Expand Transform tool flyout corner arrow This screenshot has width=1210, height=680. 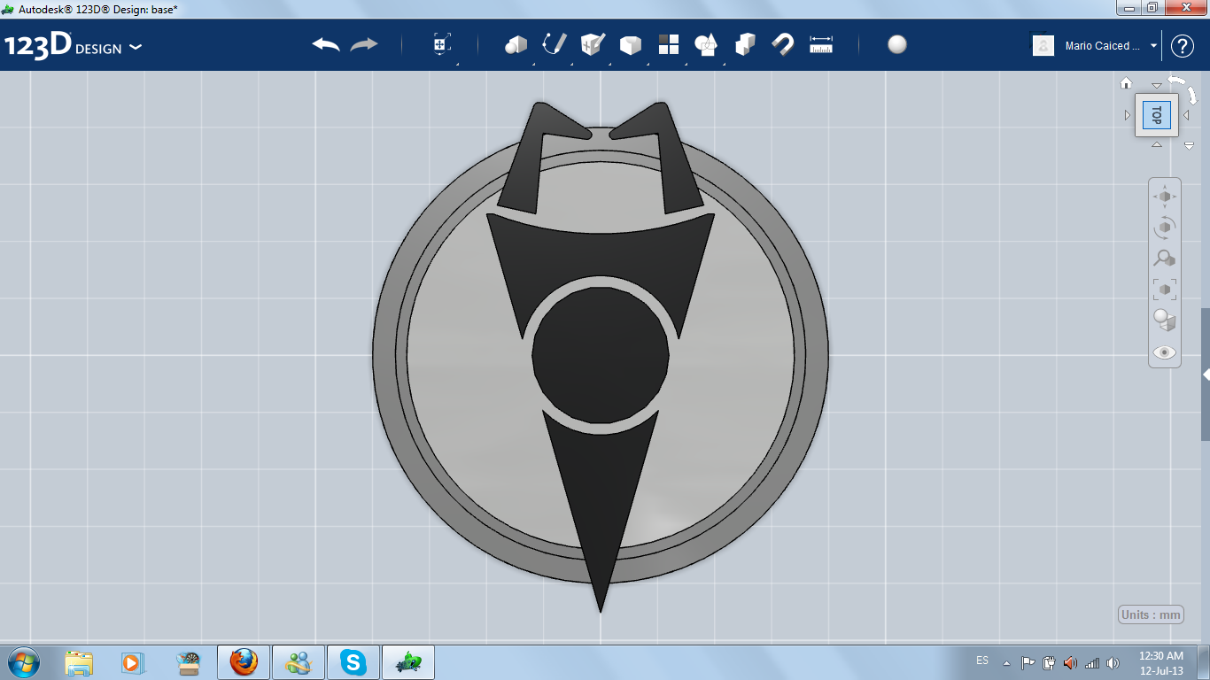tap(457, 64)
